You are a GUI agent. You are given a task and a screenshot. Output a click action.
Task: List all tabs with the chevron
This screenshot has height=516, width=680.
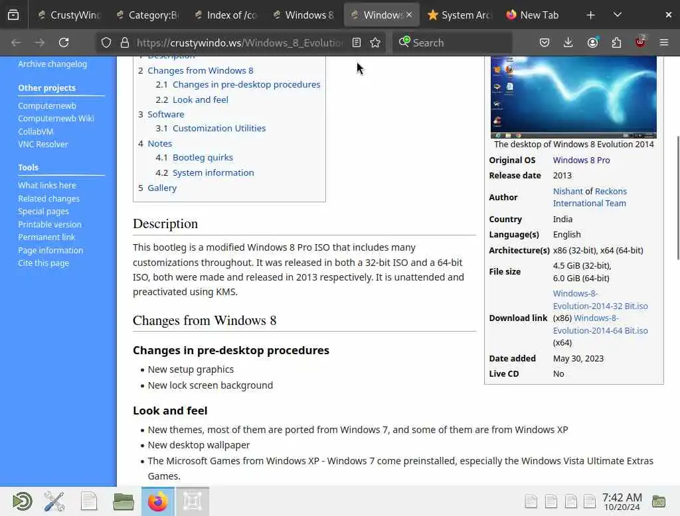(x=617, y=15)
